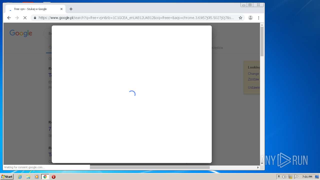Click the 'Change' link in the yellow box

(x=253, y=73)
